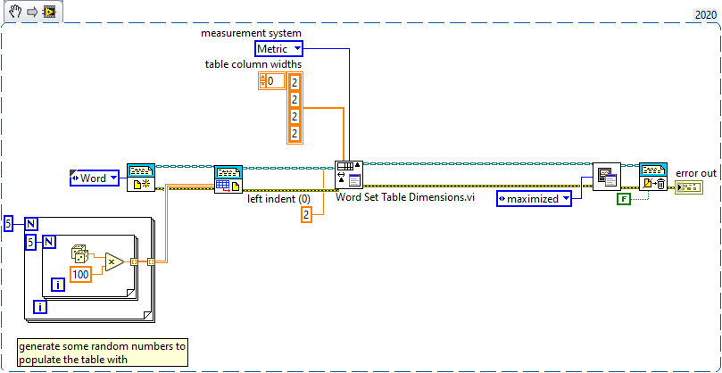Click the multiply function triangle

coord(113,261)
